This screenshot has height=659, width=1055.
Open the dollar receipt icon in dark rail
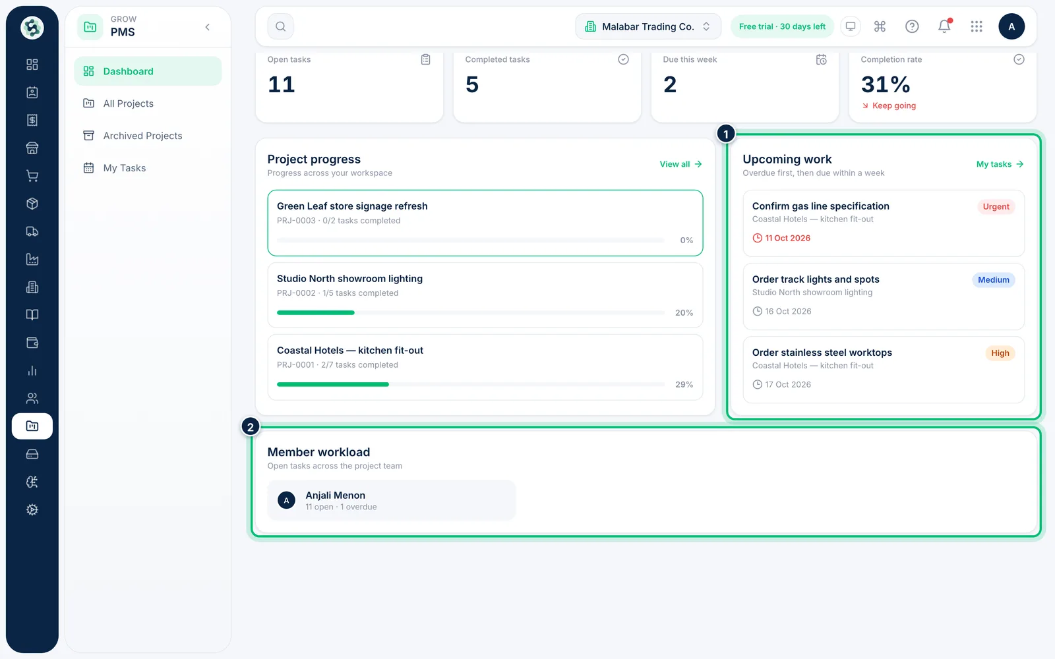[x=32, y=120]
